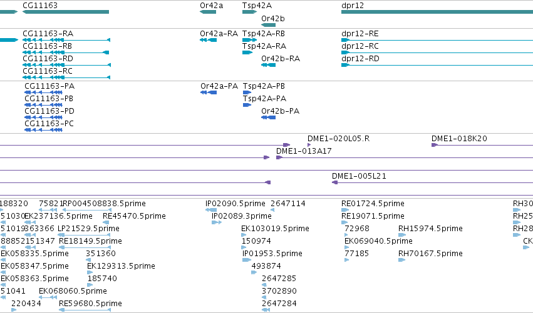The height and width of the screenshot is (313, 533).
Task: Select feature 150974
Action: [x=256, y=241]
